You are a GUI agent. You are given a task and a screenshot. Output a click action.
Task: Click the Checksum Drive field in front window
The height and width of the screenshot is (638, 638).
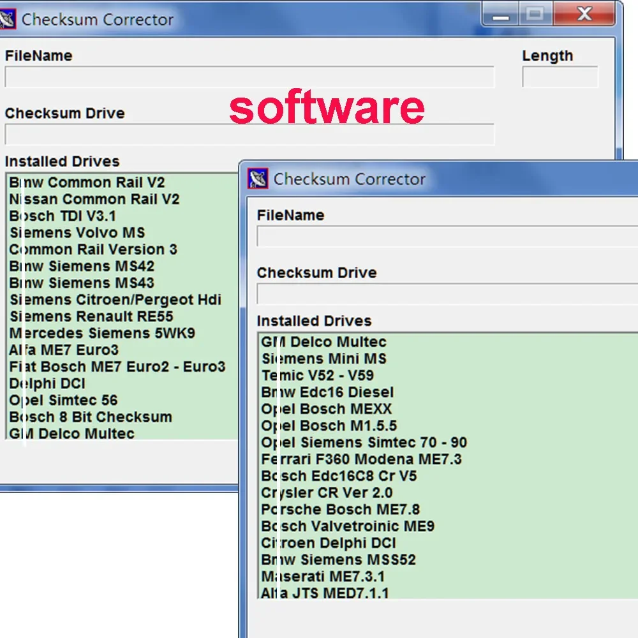click(448, 293)
